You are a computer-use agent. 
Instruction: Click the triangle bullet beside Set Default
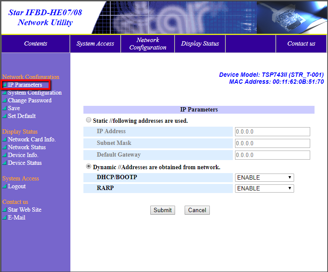(4, 116)
